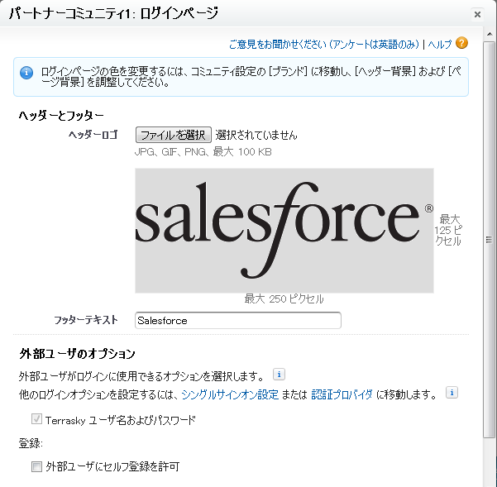
Task: Click the 登録: label
Action: click(x=31, y=443)
